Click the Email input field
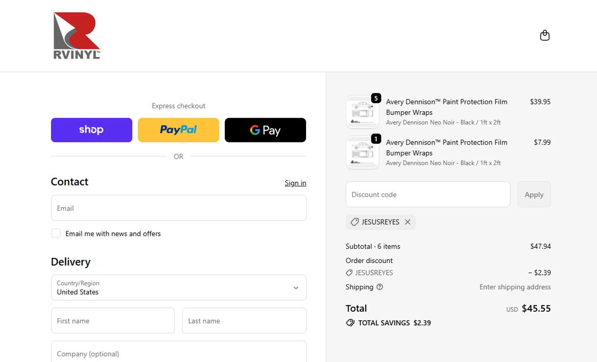597x362 pixels. tap(179, 208)
